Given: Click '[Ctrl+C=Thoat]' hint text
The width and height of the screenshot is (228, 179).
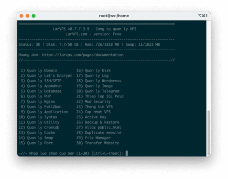Looking at the screenshot, I should pyautogui.click(x=107, y=153).
